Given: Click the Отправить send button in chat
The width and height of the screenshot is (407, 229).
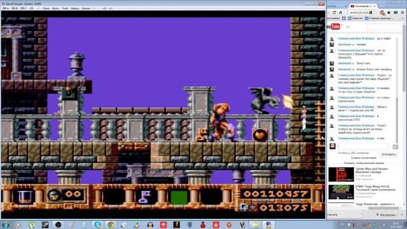Looking at the screenshot, I should [x=389, y=155].
